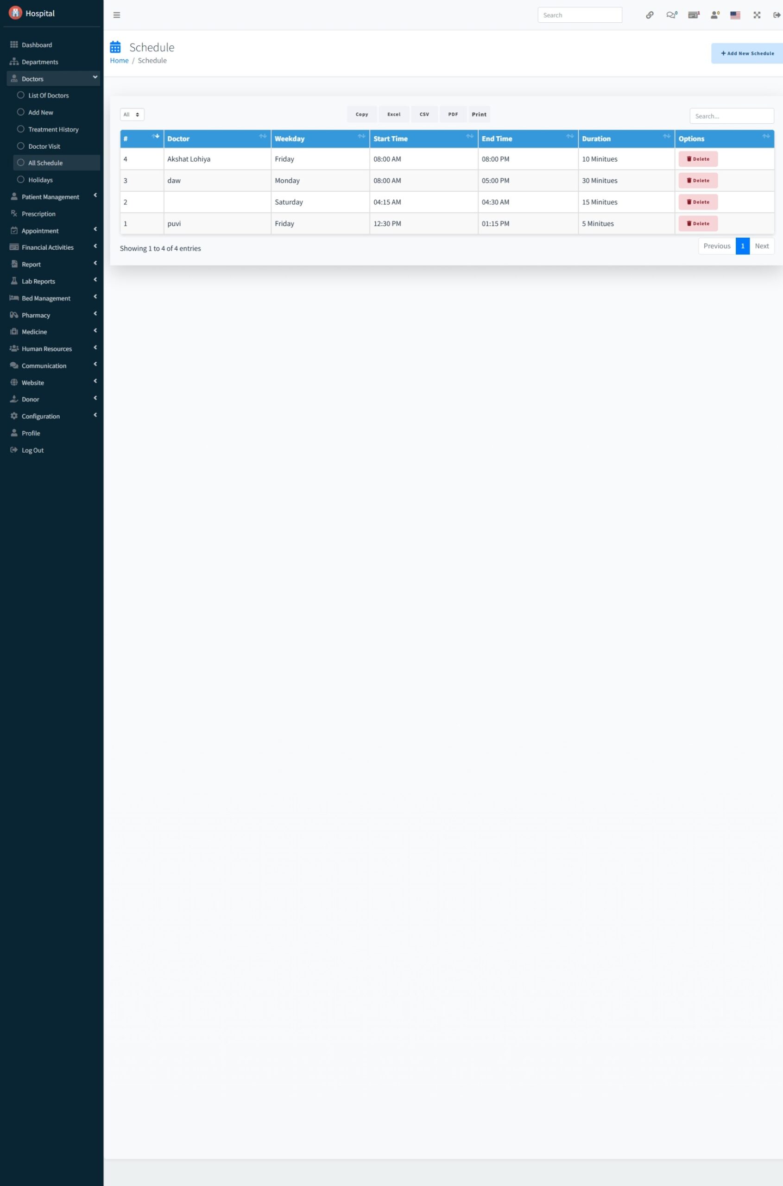The width and height of the screenshot is (783, 1186).
Task: Open the All entries-per-page dropdown
Action: click(x=132, y=114)
